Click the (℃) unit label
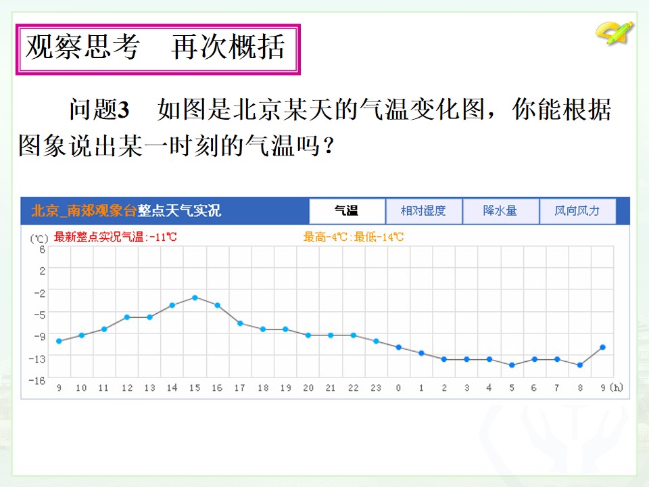Image resolution: width=649 pixels, height=487 pixels. 39,239
